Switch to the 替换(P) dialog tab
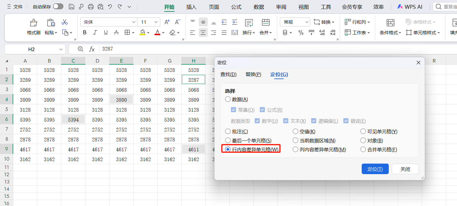This screenshot has height=206, width=457. pyautogui.click(x=253, y=74)
